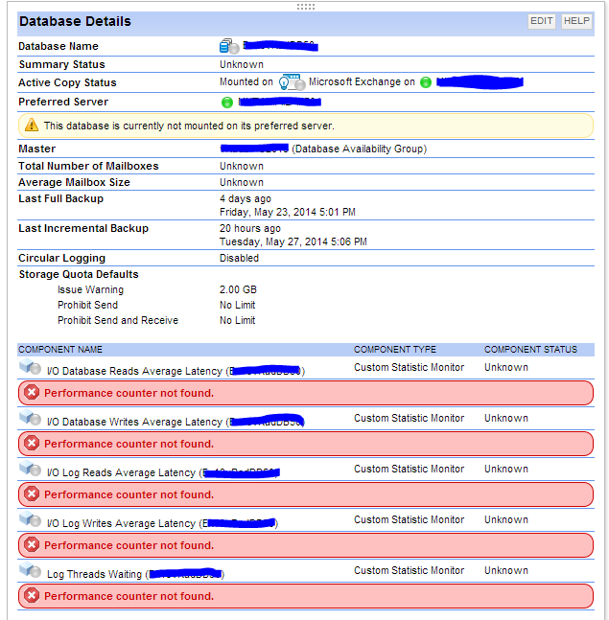Image resolution: width=609 pixels, height=620 pixels.
Task: Open the Log Threads Waiting component
Action: [135, 574]
